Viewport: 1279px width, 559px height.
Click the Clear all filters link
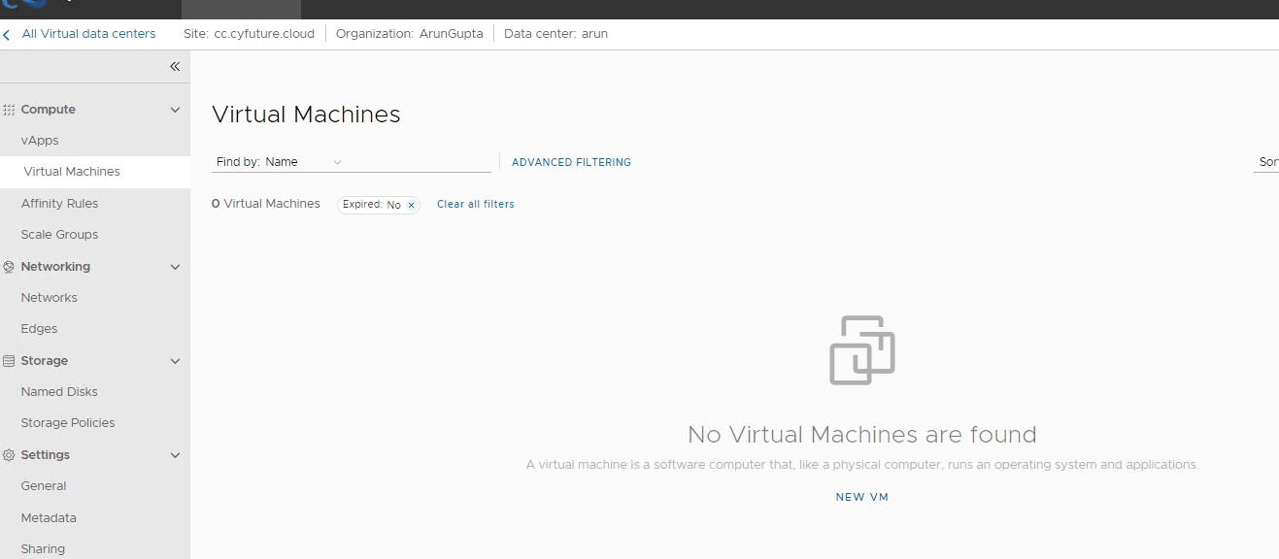(x=475, y=204)
